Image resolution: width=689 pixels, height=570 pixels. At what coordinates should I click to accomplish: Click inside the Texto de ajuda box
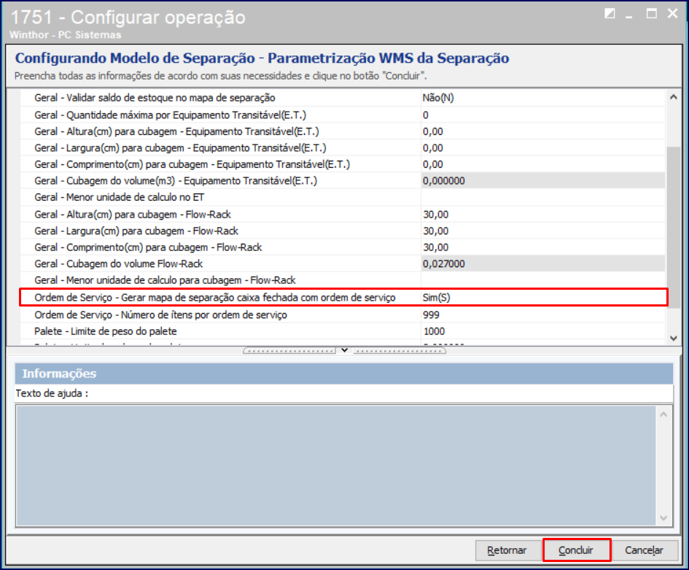[336, 466]
